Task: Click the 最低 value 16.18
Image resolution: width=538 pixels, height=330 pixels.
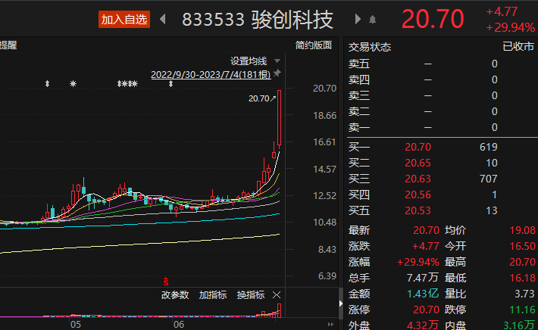Action: pyautogui.click(x=522, y=278)
